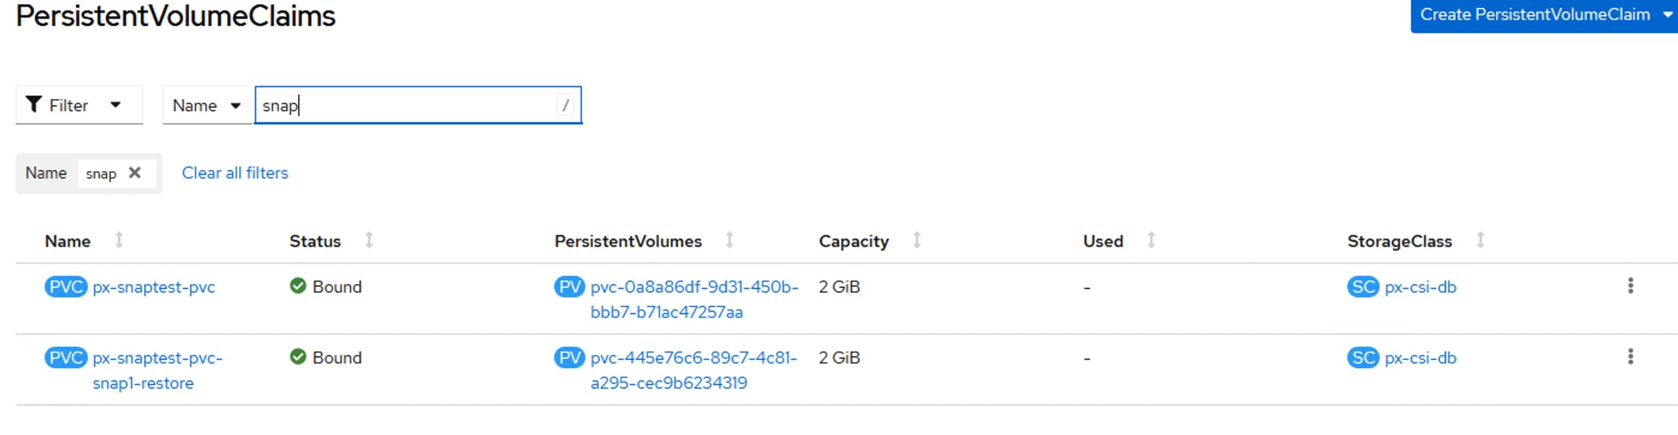The image size is (1678, 435).
Task: Expand the Name search-type dropdown
Action: click(x=207, y=105)
